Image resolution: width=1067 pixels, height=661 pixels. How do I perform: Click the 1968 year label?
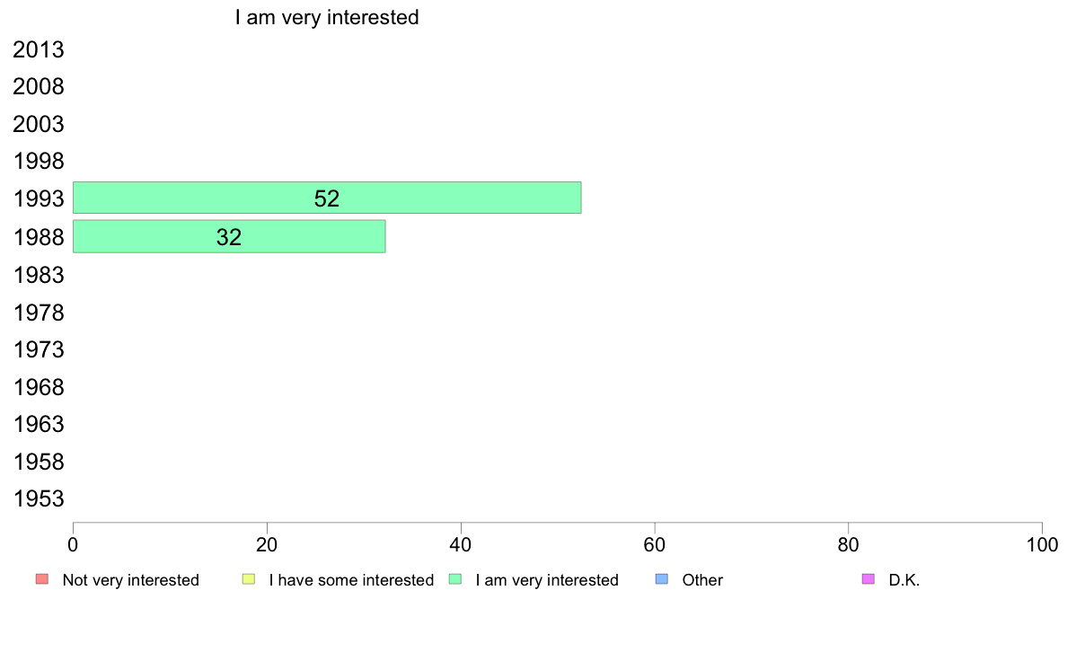[x=38, y=387]
